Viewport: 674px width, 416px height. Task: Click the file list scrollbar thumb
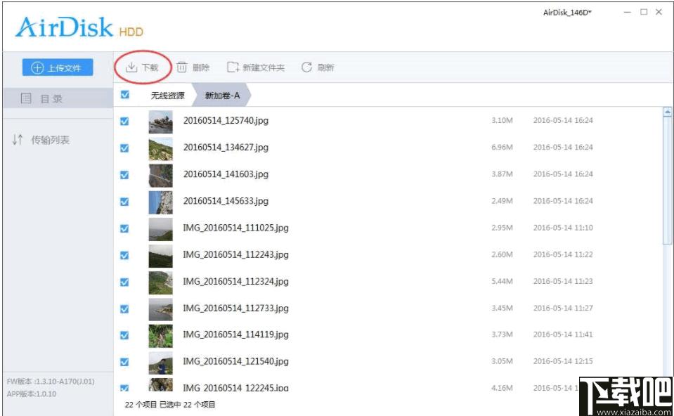tap(667, 182)
